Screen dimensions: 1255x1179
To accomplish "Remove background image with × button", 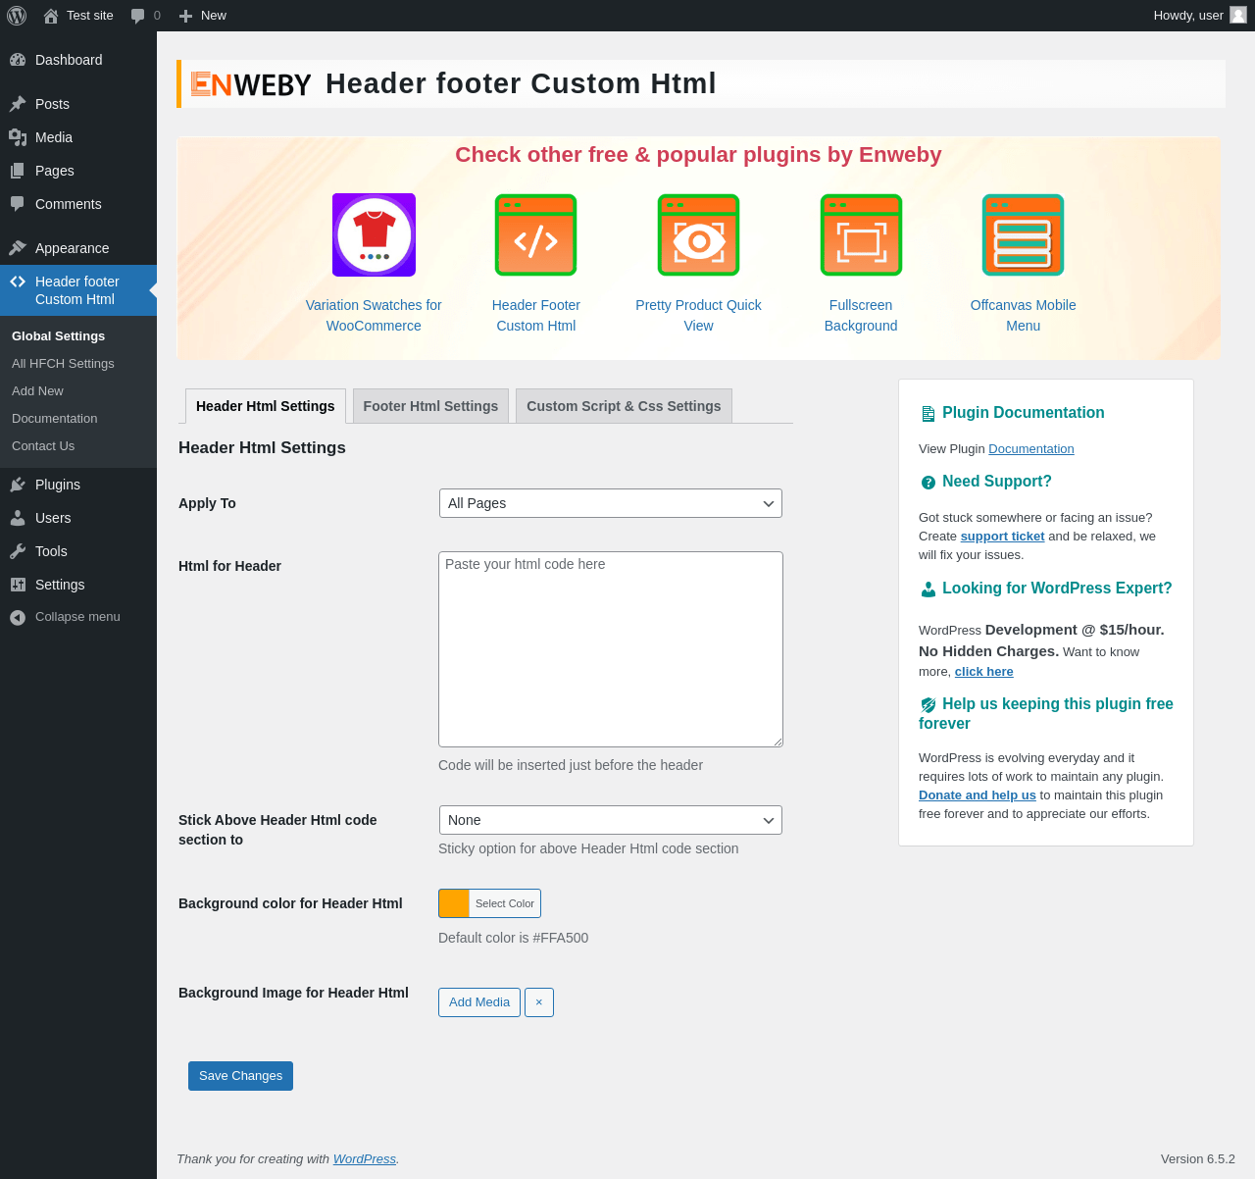I will point(539,1002).
